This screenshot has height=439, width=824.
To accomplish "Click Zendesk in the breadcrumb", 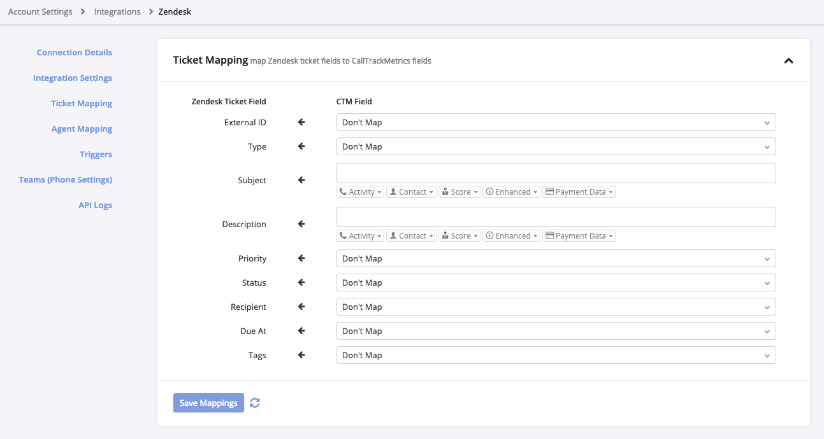I will tap(175, 11).
